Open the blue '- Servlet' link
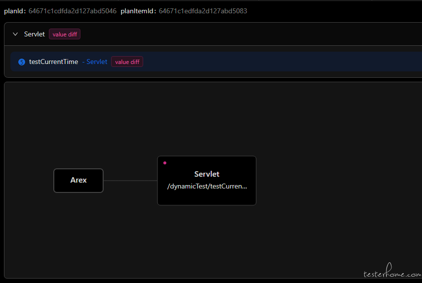Viewport: 422px width, 283px height. (95, 62)
